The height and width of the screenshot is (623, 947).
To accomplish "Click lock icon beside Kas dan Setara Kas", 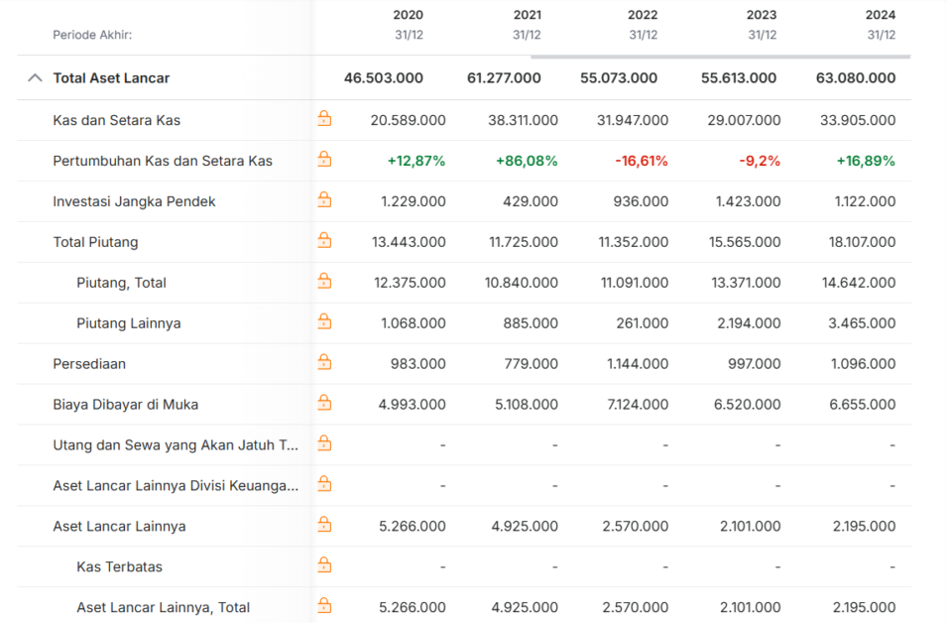I will point(324,118).
